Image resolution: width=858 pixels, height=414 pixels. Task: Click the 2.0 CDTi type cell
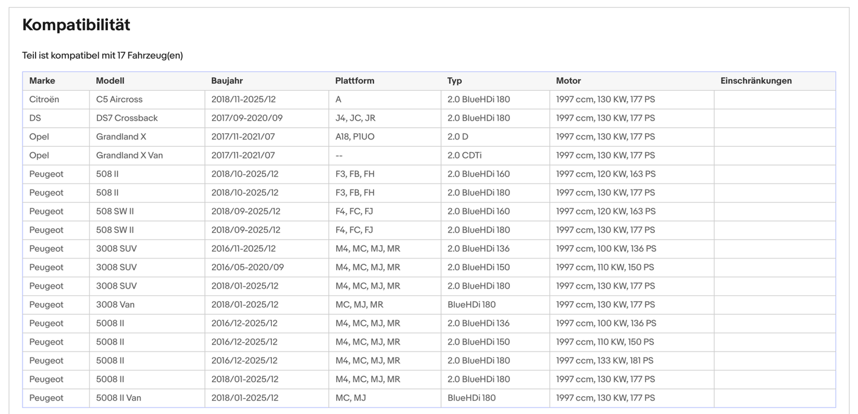[x=464, y=156]
